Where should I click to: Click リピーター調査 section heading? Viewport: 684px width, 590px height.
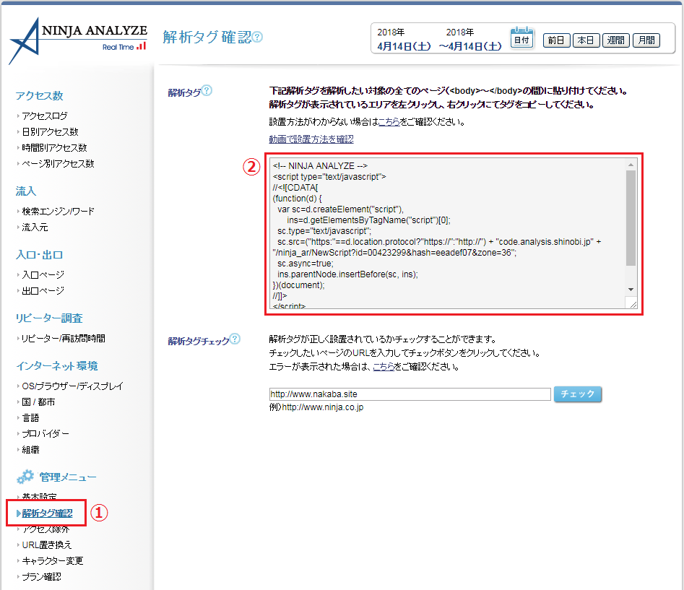49,318
